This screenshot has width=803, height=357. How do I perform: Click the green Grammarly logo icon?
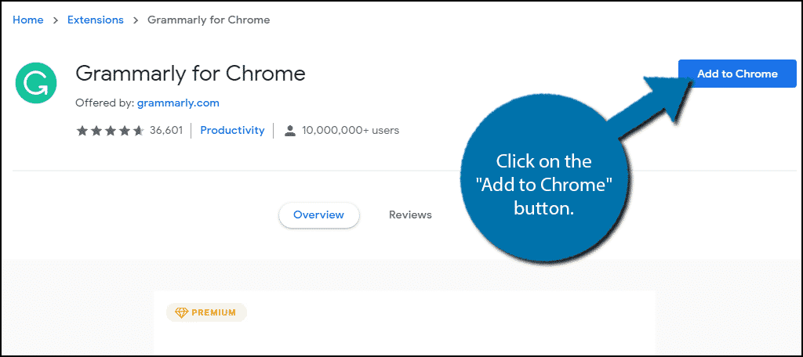click(x=35, y=84)
